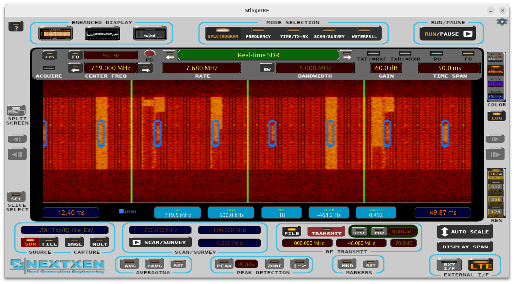Open the help question mark button

tap(16, 26)
